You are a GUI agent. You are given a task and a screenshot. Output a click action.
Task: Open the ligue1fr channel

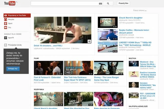[11, 38]
